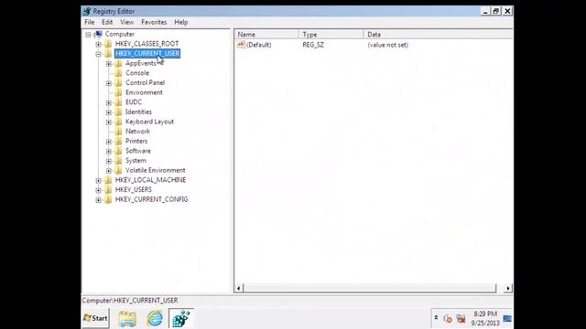Click the (value not set) data cell
Screen dimensions: 586x329
pos(388,45)
